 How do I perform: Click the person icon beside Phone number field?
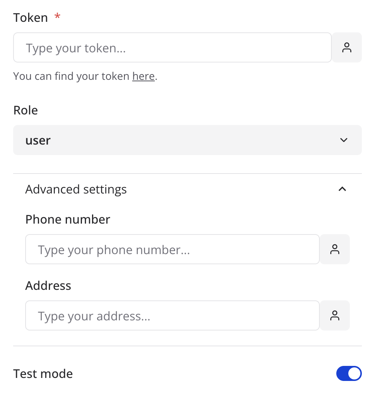334,249
